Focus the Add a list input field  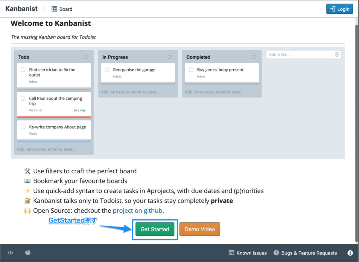304,54
